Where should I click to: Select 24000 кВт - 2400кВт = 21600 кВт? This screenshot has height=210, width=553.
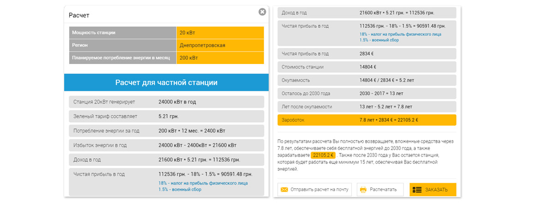(x=198, y=145)
